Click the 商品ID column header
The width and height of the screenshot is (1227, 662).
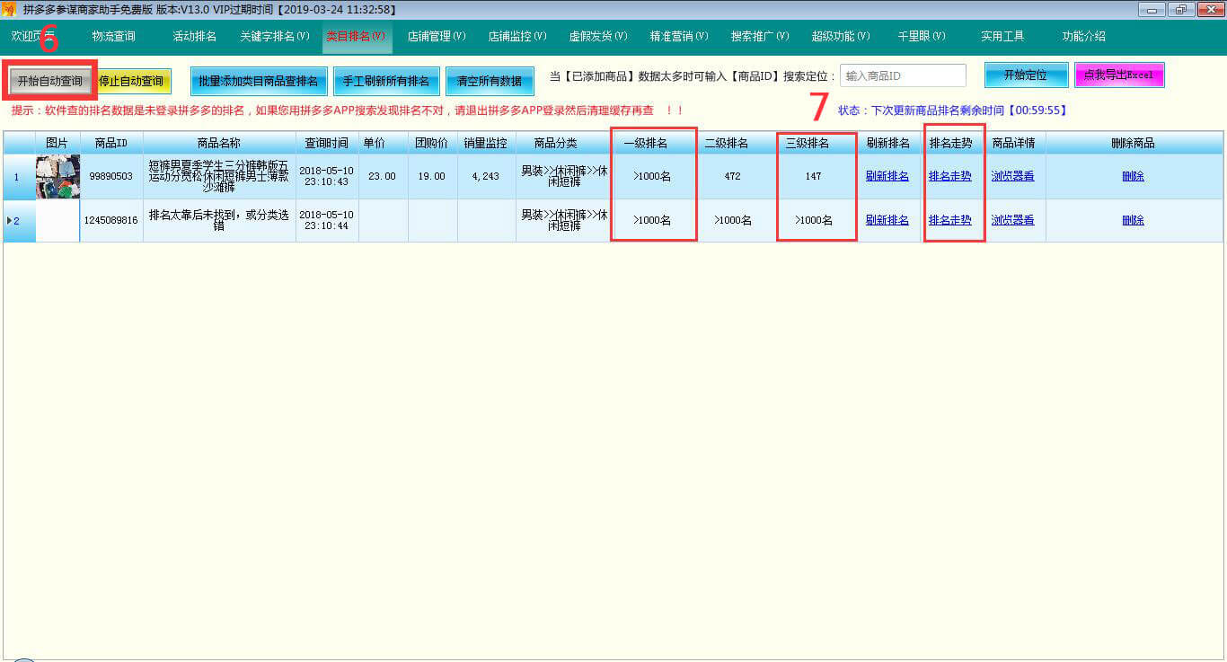tap(111, 143)
